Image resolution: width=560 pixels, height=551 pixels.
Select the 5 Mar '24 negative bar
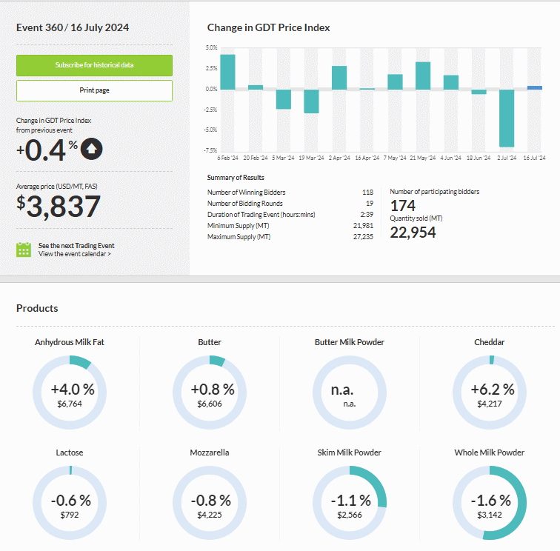coord(283,99)
